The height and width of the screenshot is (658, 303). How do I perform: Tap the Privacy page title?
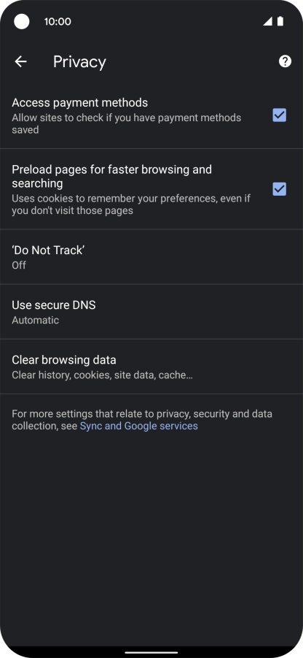click(79, 61)
